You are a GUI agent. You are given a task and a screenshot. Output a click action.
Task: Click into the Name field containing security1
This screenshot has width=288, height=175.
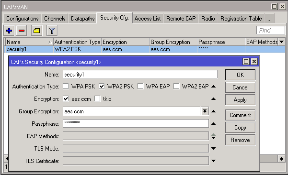[140, 75]
